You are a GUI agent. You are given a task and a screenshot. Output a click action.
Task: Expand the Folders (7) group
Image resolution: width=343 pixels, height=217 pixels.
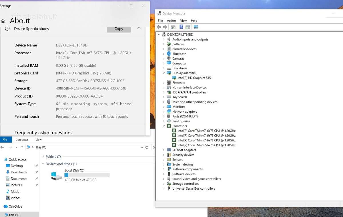click(x=43, y=157)
